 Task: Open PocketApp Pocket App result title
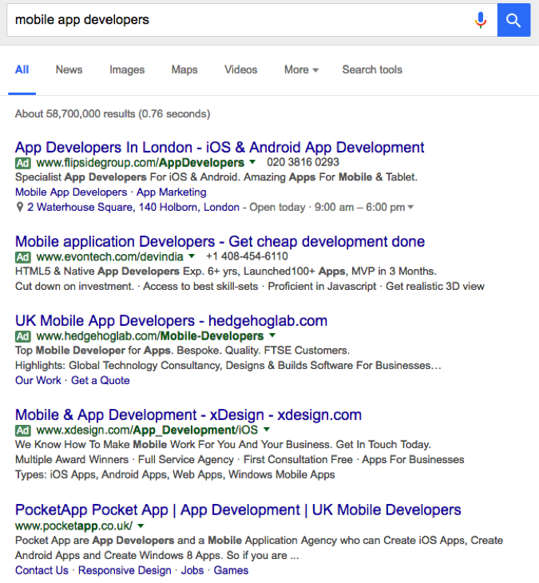coord(238,510)
